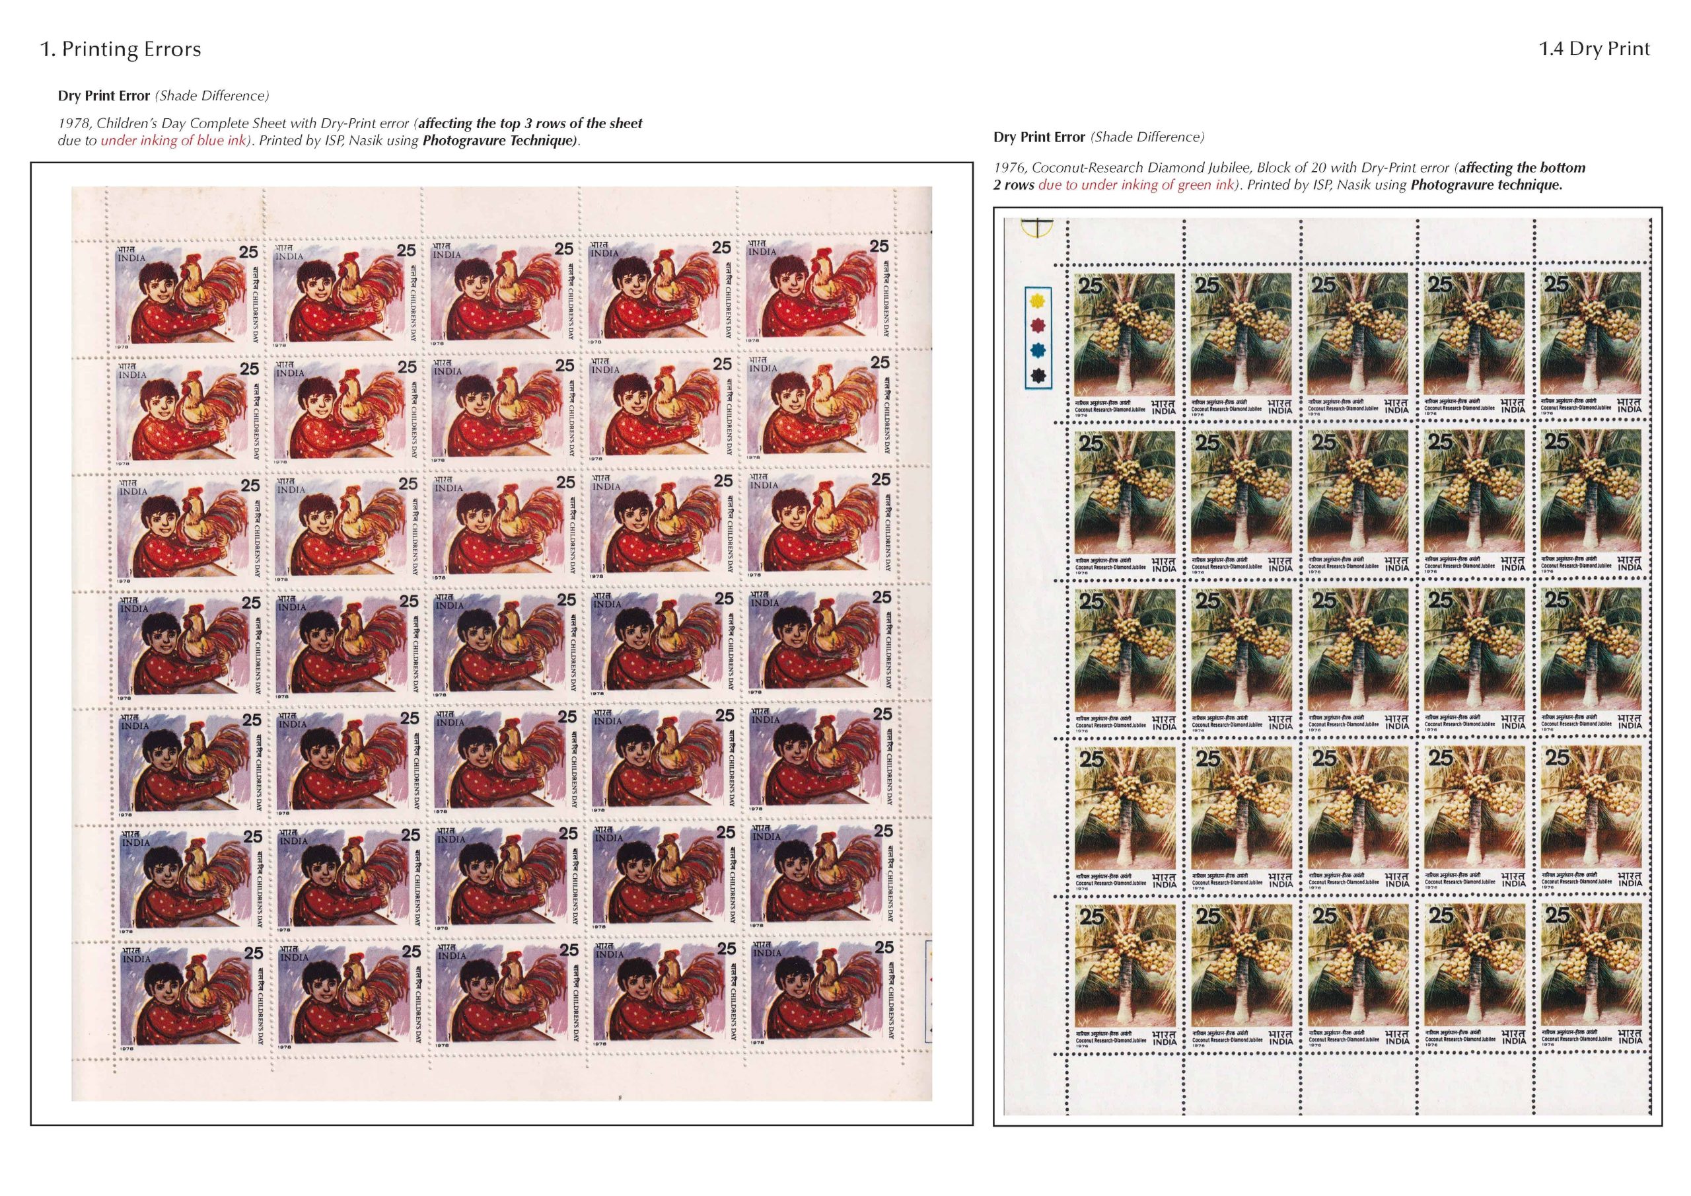Click the black star color mark
The height and width of the screenshot is (1196, 1691).
click(x=1038, y=375)
